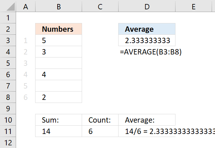Screen dimensions: 215x148
Task: Click the =AVERAGE(B3:B8) formula text cell
Action: pos(151,52)
